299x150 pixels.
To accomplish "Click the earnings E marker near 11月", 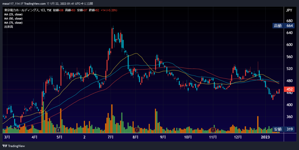I will [213, 130].
